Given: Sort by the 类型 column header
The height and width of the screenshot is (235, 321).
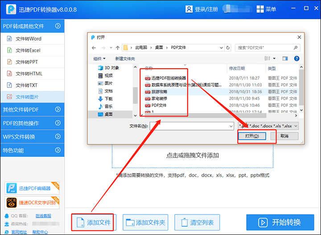Looking at the screenshot, I should click(272, 68).
